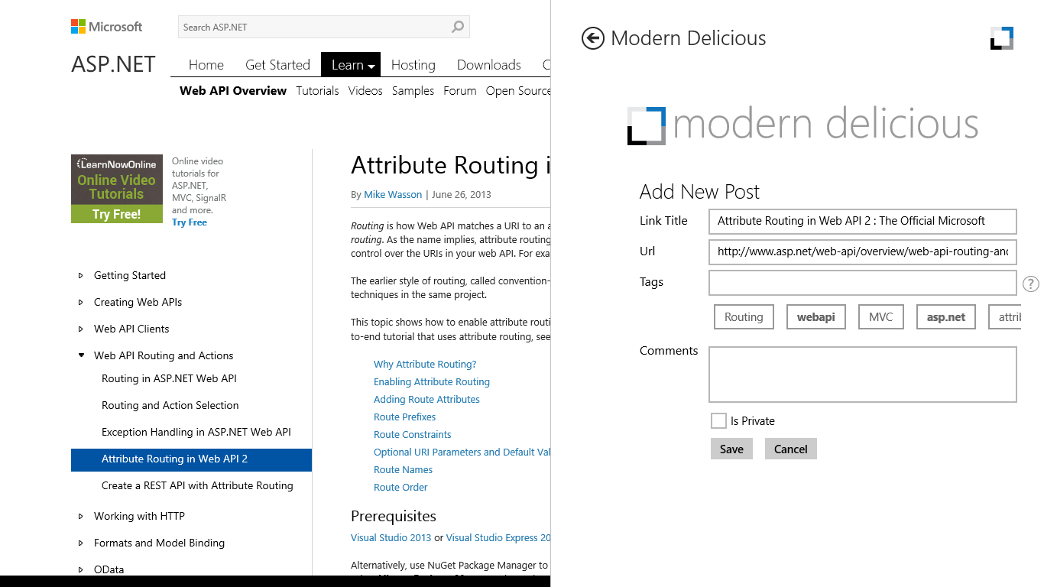Go to the Hosting nav item

pos(413,65)
